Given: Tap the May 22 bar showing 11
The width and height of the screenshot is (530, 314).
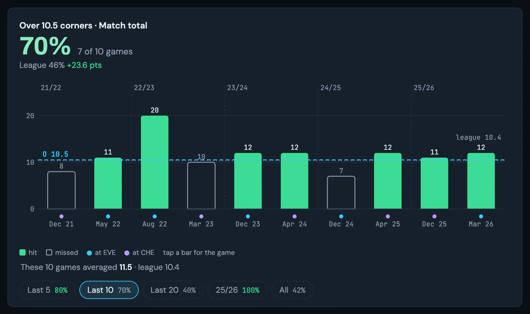Looking at the screenshot, I should pos(108,183).
